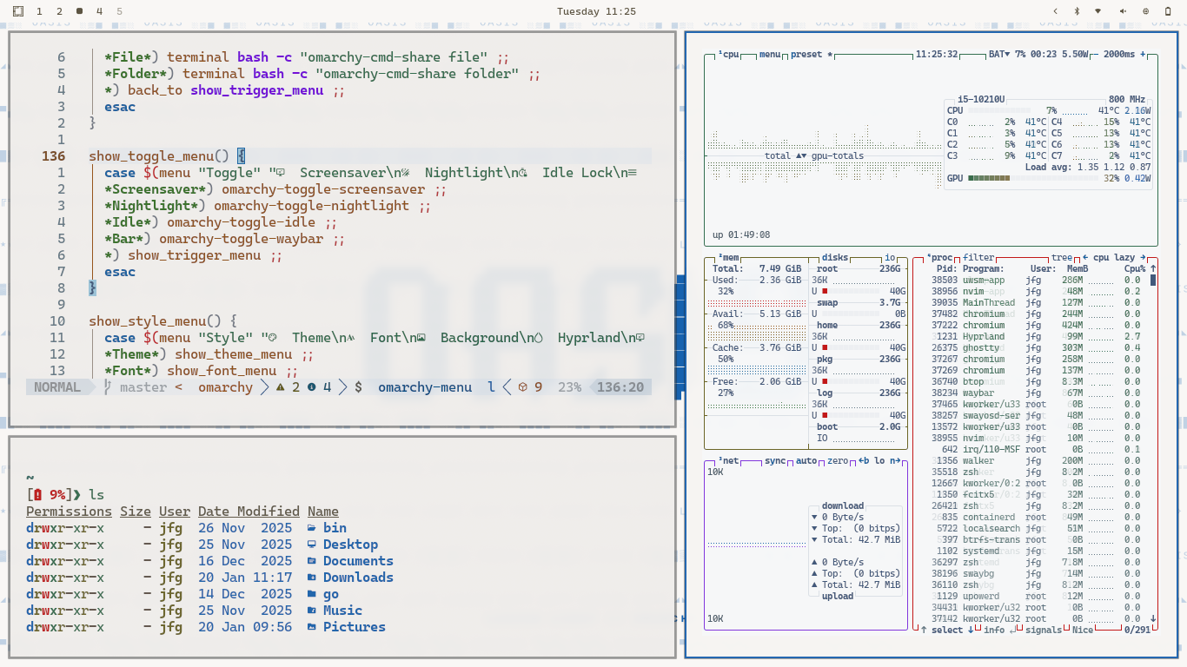
Task: Toggle lazy sorting in the proc header
Action: point(1124,258)
